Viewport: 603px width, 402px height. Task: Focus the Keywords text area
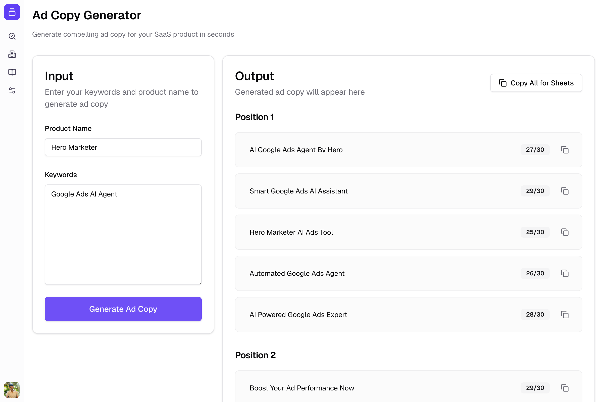click(123, 235)
